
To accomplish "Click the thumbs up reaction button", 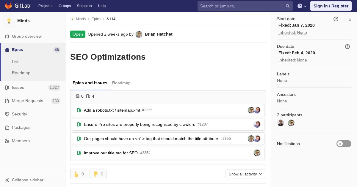I will [x=79, y=174].
